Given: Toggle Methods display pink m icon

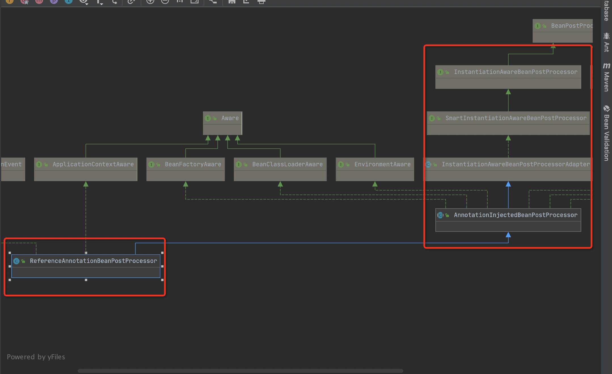Looking at the screenshot, I should pyautogui.click(x=39, y=1).
